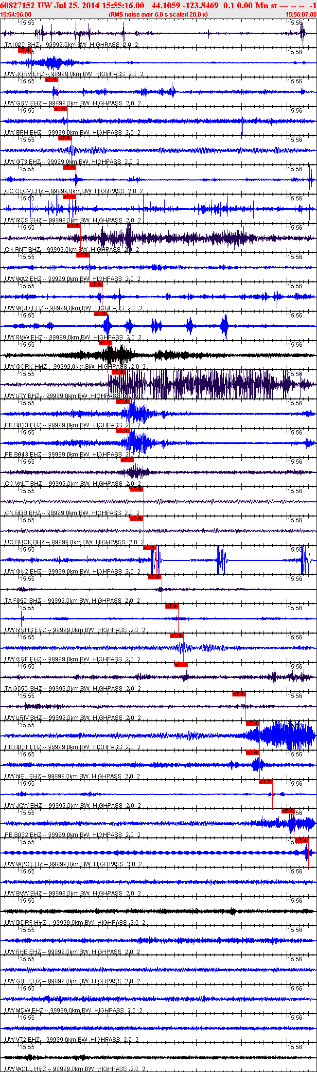Screen dimensions: 317x1072
Task: Click the red pick marker above RRHS trace
Action: pyautogui.click(x=172, y=606)
